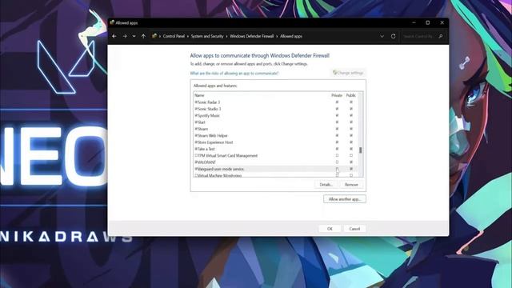Sort the list by the Name column header
The width and height of the screenshot is (512, 288).
199,95
